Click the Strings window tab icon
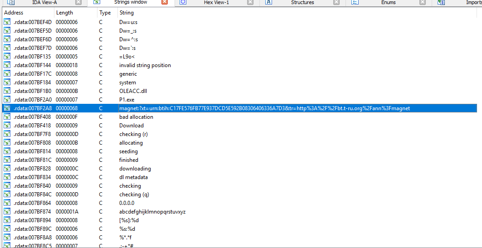Image resolution: width=482 pixels, height=248 pixels. coord(97,2)
